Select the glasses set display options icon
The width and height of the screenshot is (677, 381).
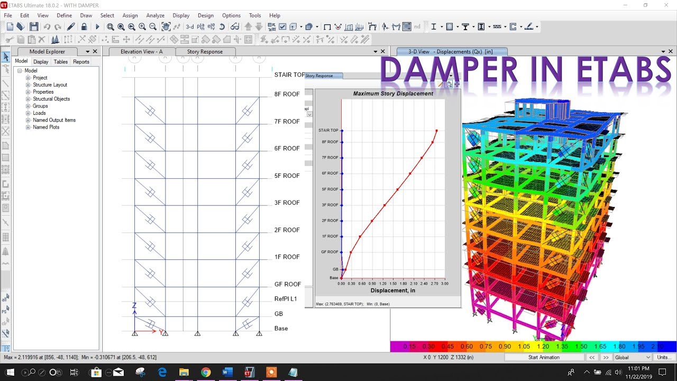tap(234, 26)
